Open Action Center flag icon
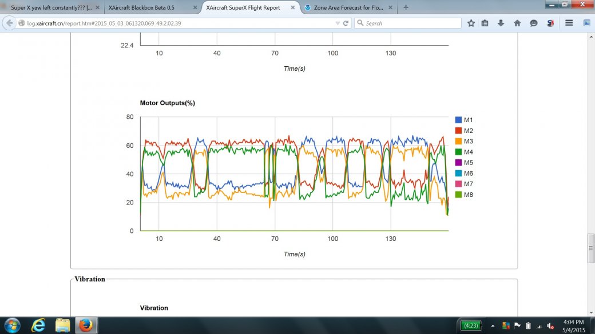Image resolution: width=595 pixels, height=334 pixels. click(517, 325)
